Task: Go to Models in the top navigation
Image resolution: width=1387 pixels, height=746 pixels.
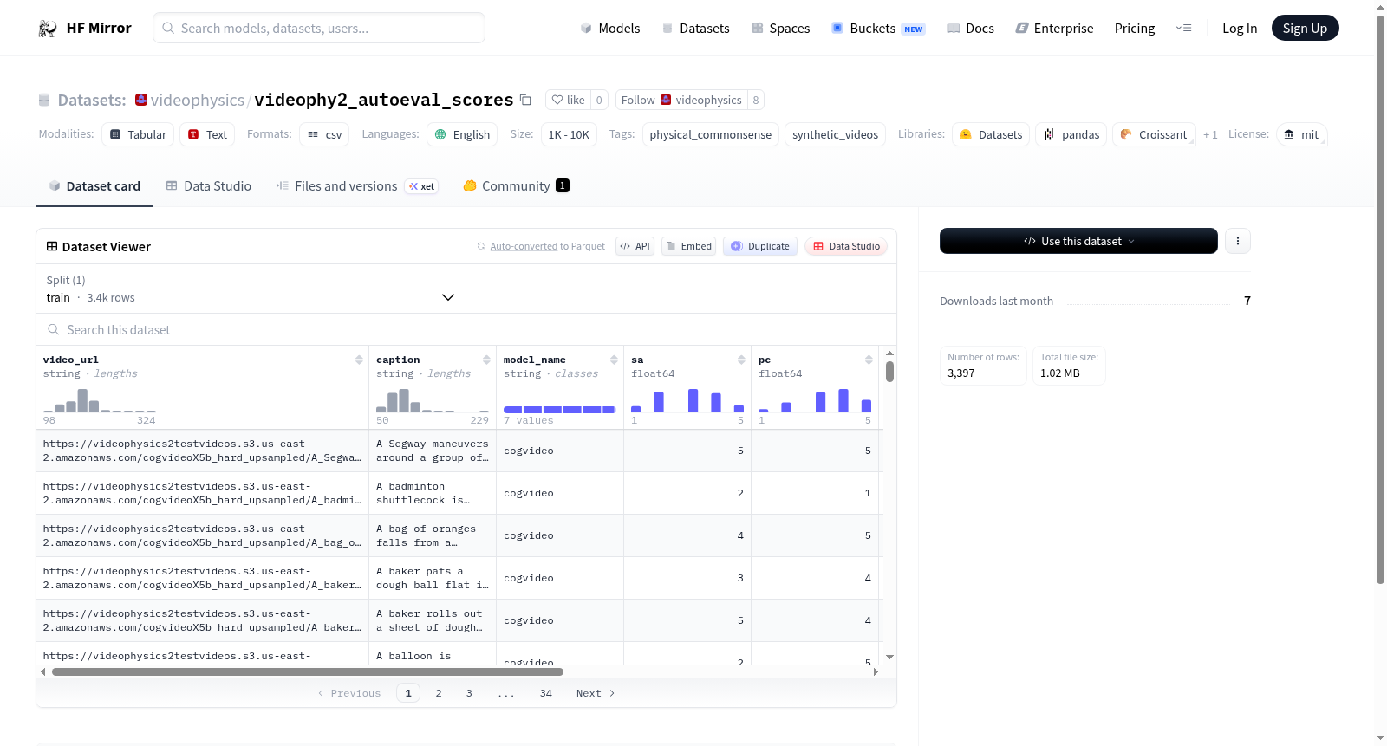Action: coord(610,29)
